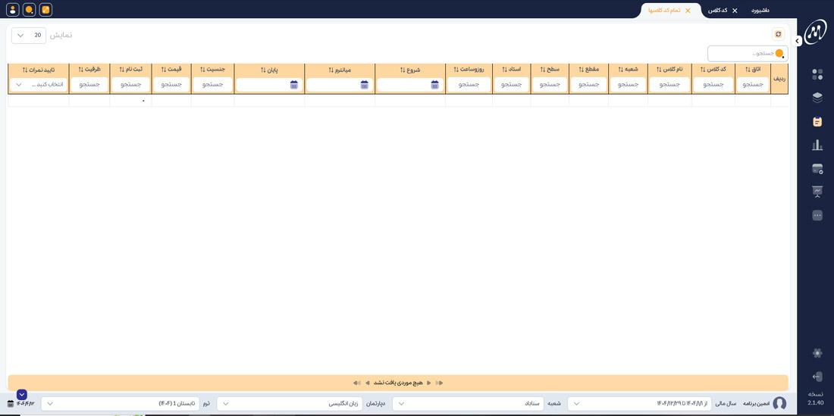The width and height of the screenshot is (834, 416).
Task: Open the calendar picker in the شروع column
Action: [434, 85]
